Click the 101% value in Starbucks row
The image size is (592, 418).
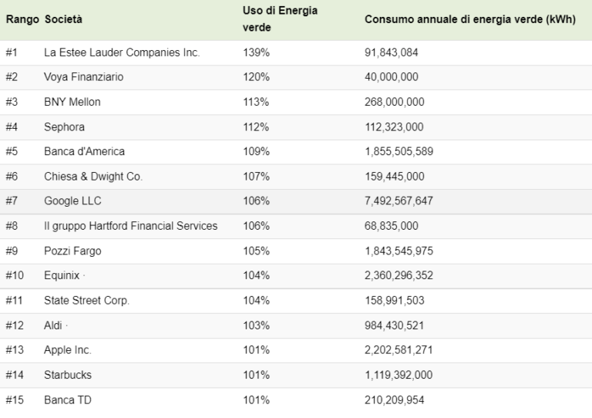tap(256, 375)
